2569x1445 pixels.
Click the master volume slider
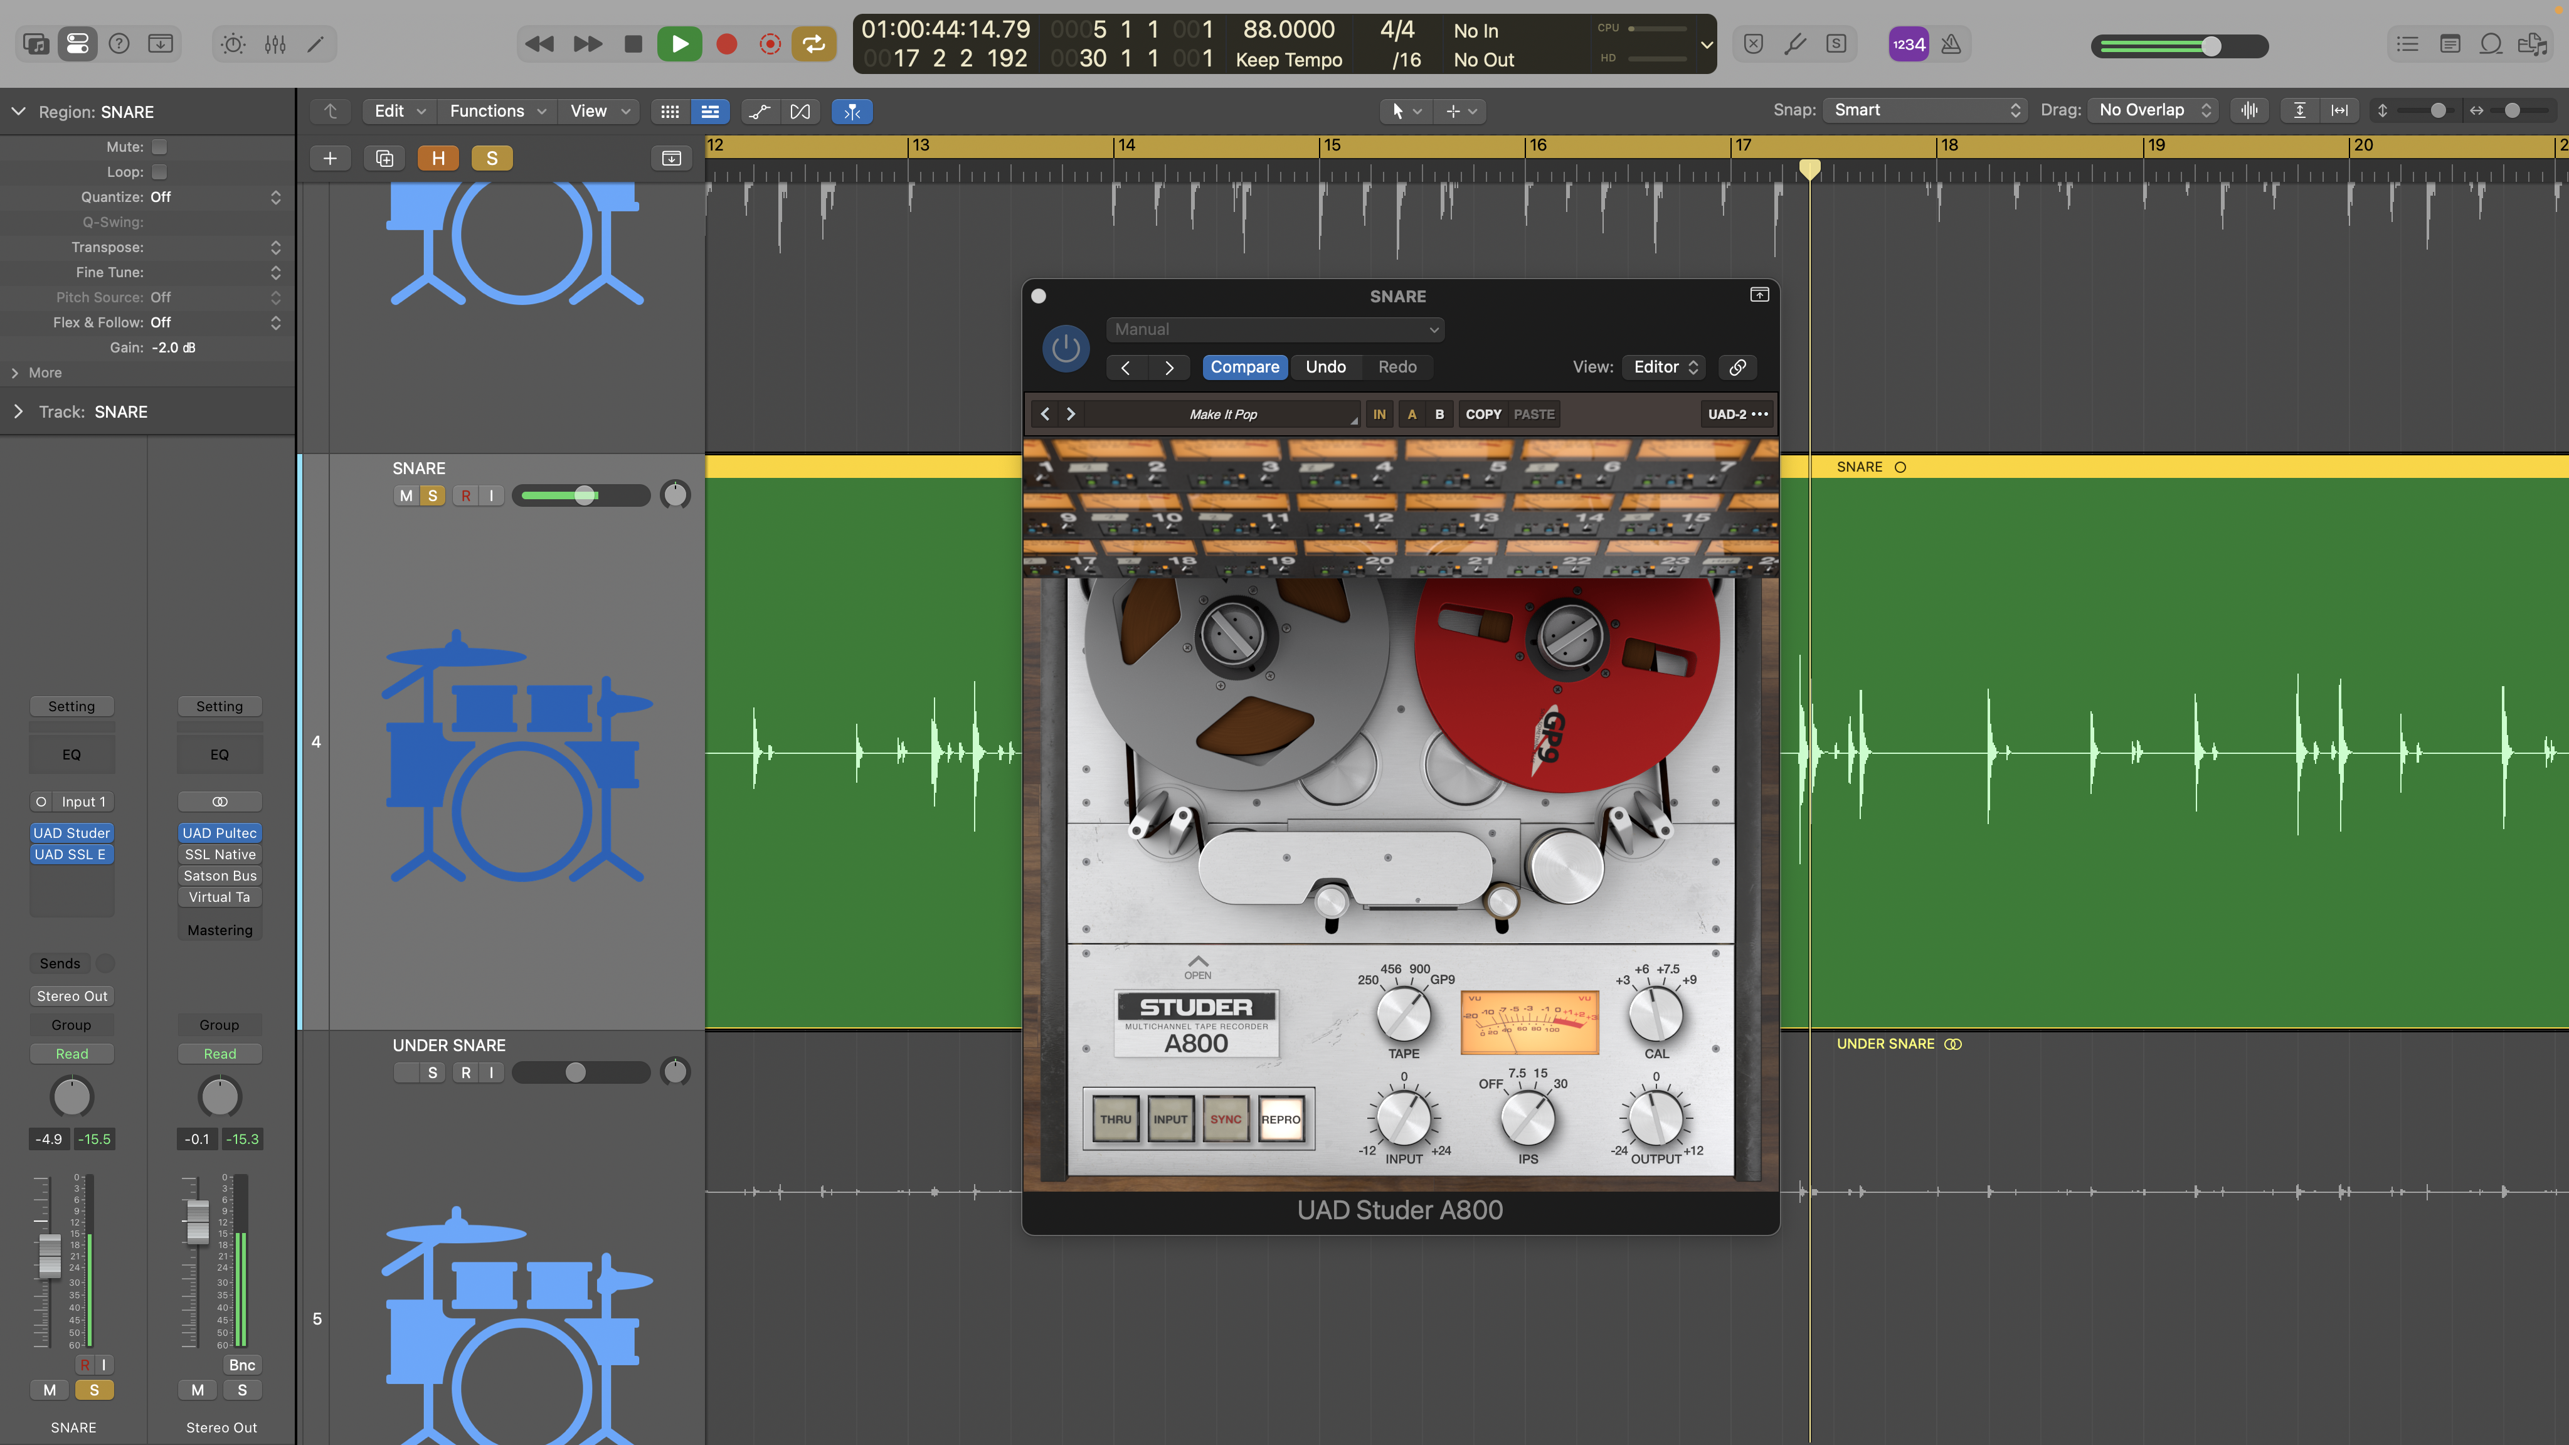tap(2179, 46)
